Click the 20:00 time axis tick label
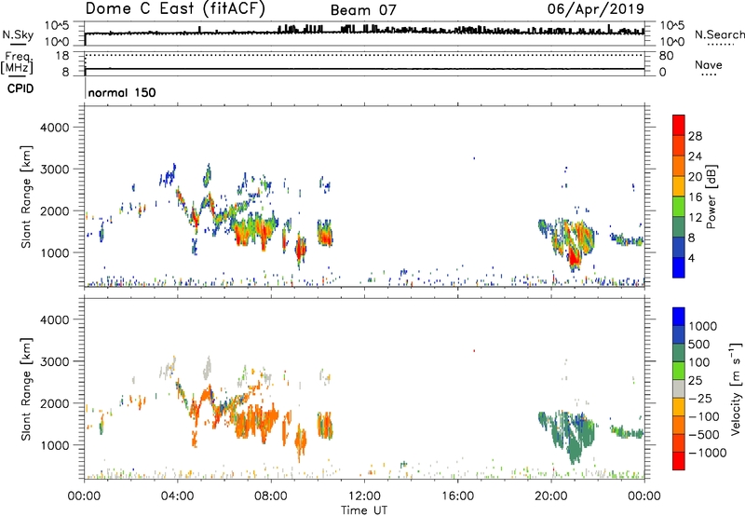 pyautogui.click(x=551, y=496)
